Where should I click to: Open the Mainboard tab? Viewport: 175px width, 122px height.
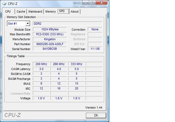[x=35, y=11]
